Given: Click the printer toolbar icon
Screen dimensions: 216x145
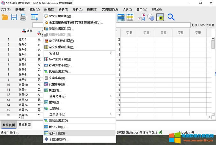Looking at the screenshot, I should tap(23, 17).
